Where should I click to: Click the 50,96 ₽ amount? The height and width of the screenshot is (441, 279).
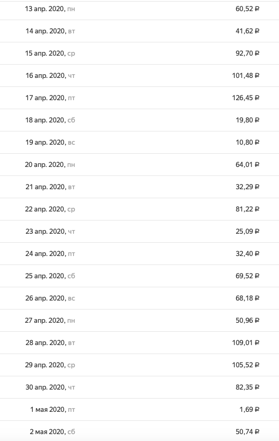pos(247,320)
